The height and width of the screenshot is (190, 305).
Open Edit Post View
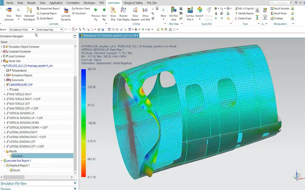point(173,14)
